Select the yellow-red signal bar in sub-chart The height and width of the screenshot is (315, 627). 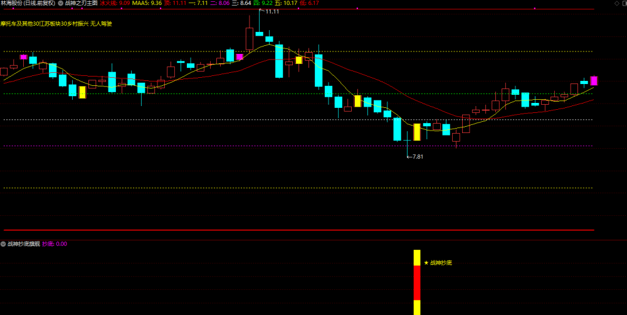click(417, 282)
